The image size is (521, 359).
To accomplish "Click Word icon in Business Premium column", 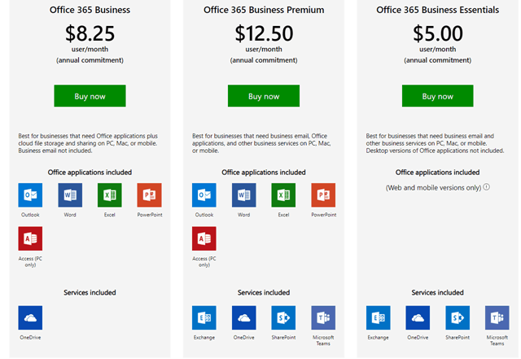I will [243, 195].
